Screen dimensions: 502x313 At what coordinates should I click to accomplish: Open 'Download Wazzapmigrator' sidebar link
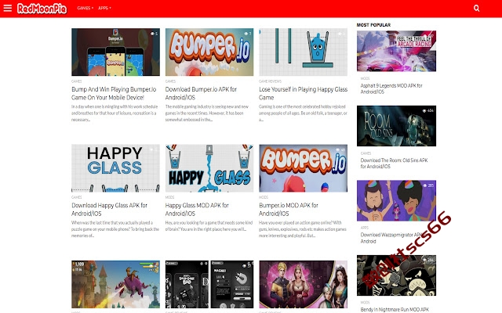click(391, 238)
